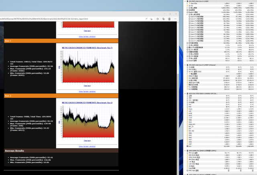Click the lightning bolt icon on SA VID row
The height and width of the screenshot is (175, 257).
tap(188, 6)
